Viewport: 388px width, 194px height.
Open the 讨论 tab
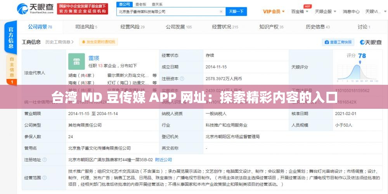tap(364, 27)
